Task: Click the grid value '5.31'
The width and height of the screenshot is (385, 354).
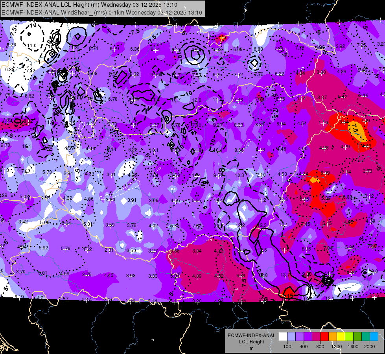Action: click(x=88, y=224)
